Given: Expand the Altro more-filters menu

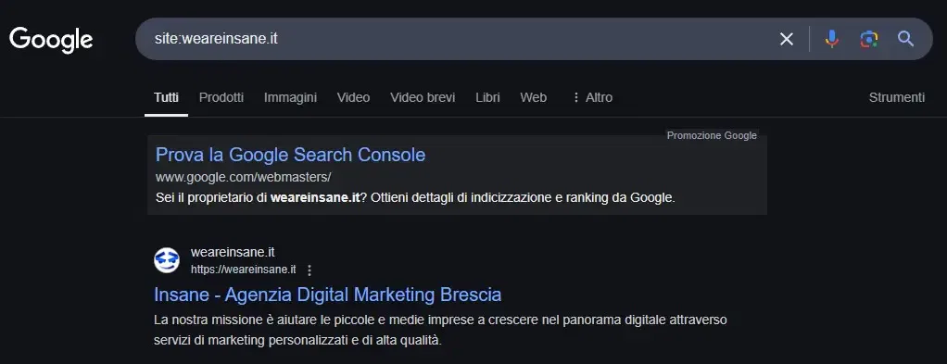Looking at the screenshot, I should 592,97.
